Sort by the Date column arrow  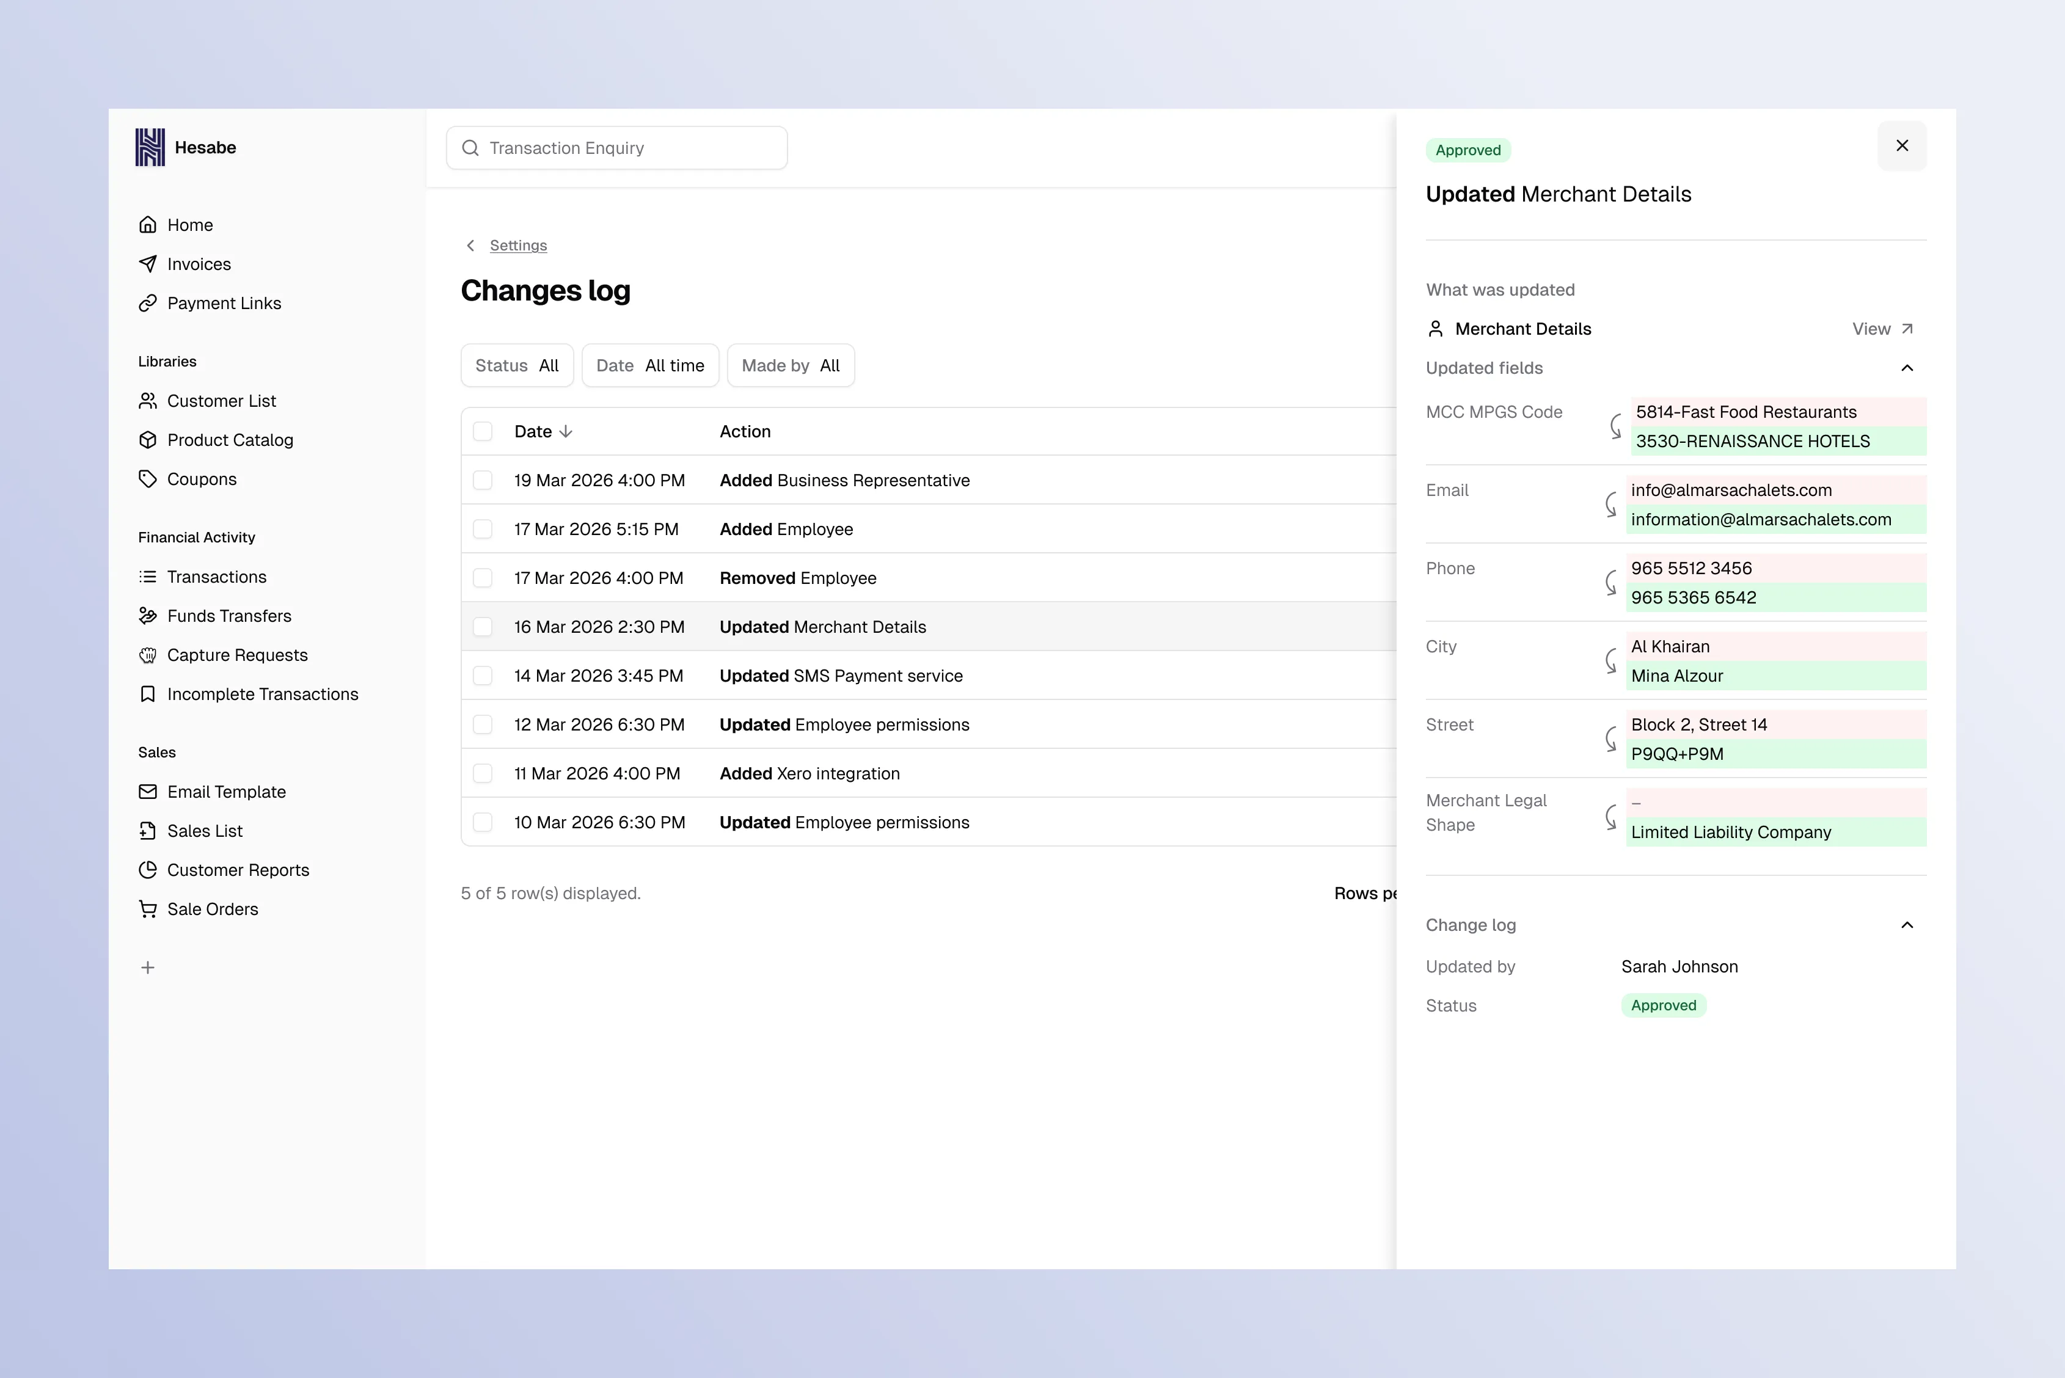coord(566,431)
